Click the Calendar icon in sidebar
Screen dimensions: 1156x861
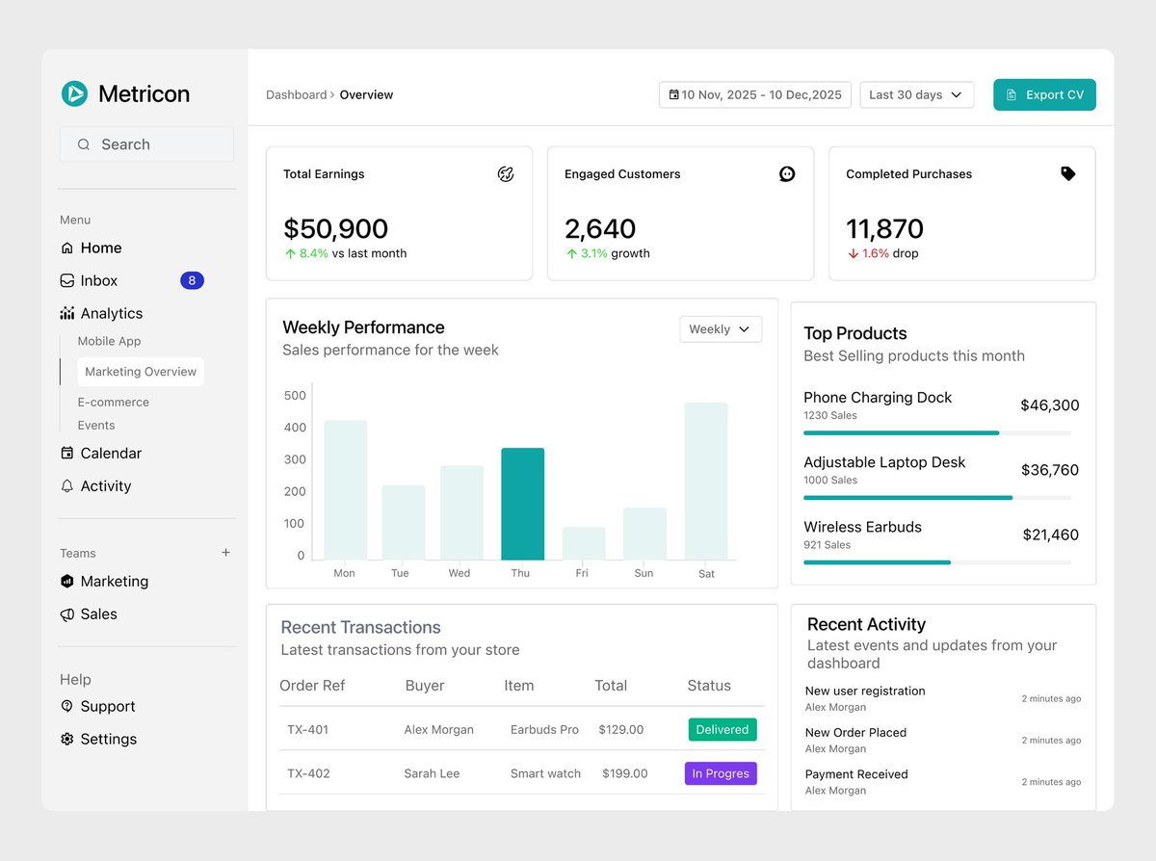point(66,453)
